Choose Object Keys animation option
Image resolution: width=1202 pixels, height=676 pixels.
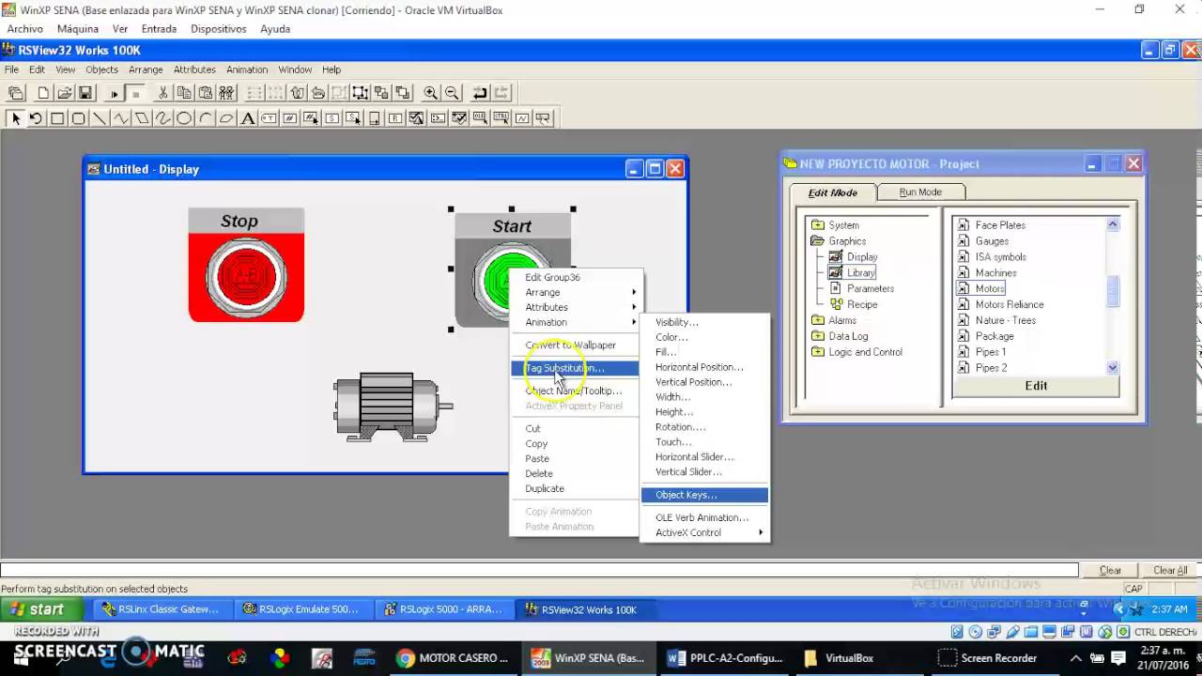(704, 495)
